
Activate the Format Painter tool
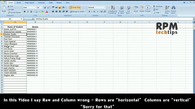[x=14, y=12]
